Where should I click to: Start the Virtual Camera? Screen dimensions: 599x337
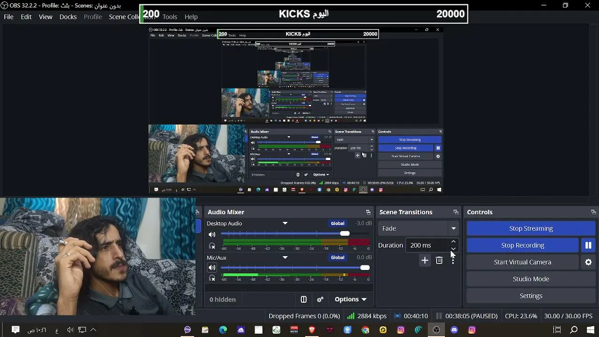[523, 262]
